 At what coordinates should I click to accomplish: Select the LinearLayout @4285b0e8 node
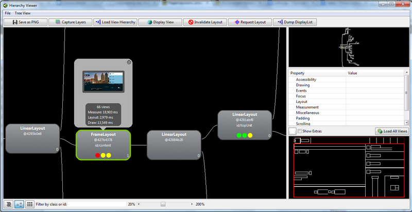[x=32, y=138]
